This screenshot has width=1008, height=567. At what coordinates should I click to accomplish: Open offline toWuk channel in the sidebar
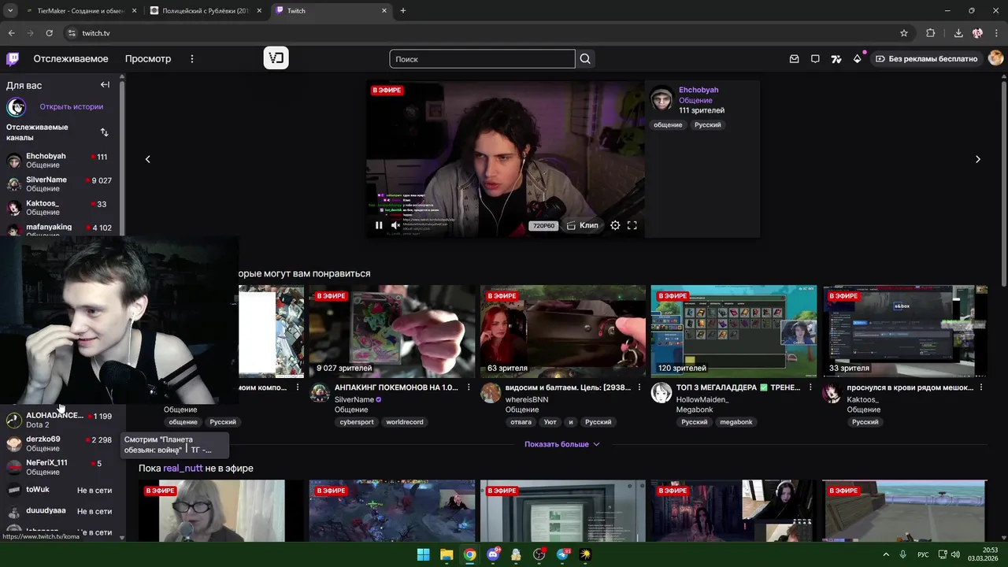pyautogui.click(x=60, y=490)
